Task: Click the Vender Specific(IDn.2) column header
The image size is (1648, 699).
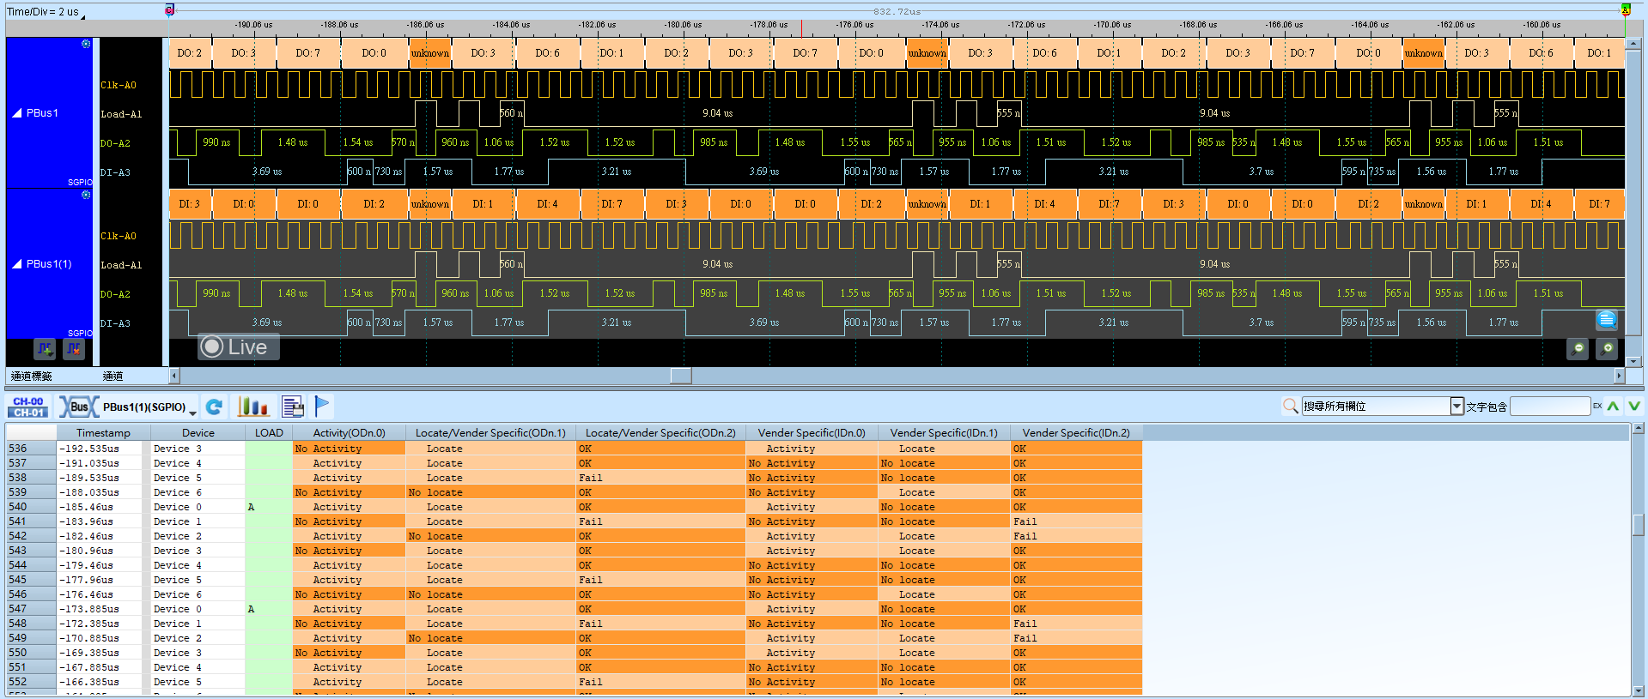Action: (x=1076, y=432)
